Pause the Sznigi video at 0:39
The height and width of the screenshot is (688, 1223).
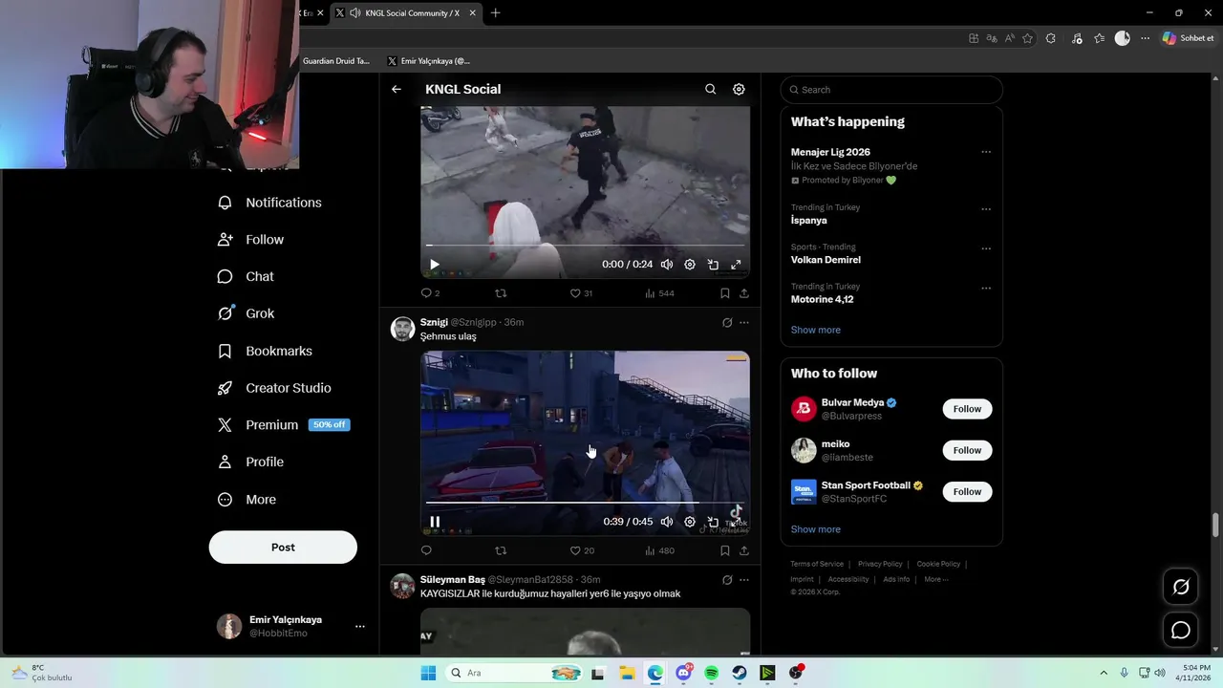point(435,522)
